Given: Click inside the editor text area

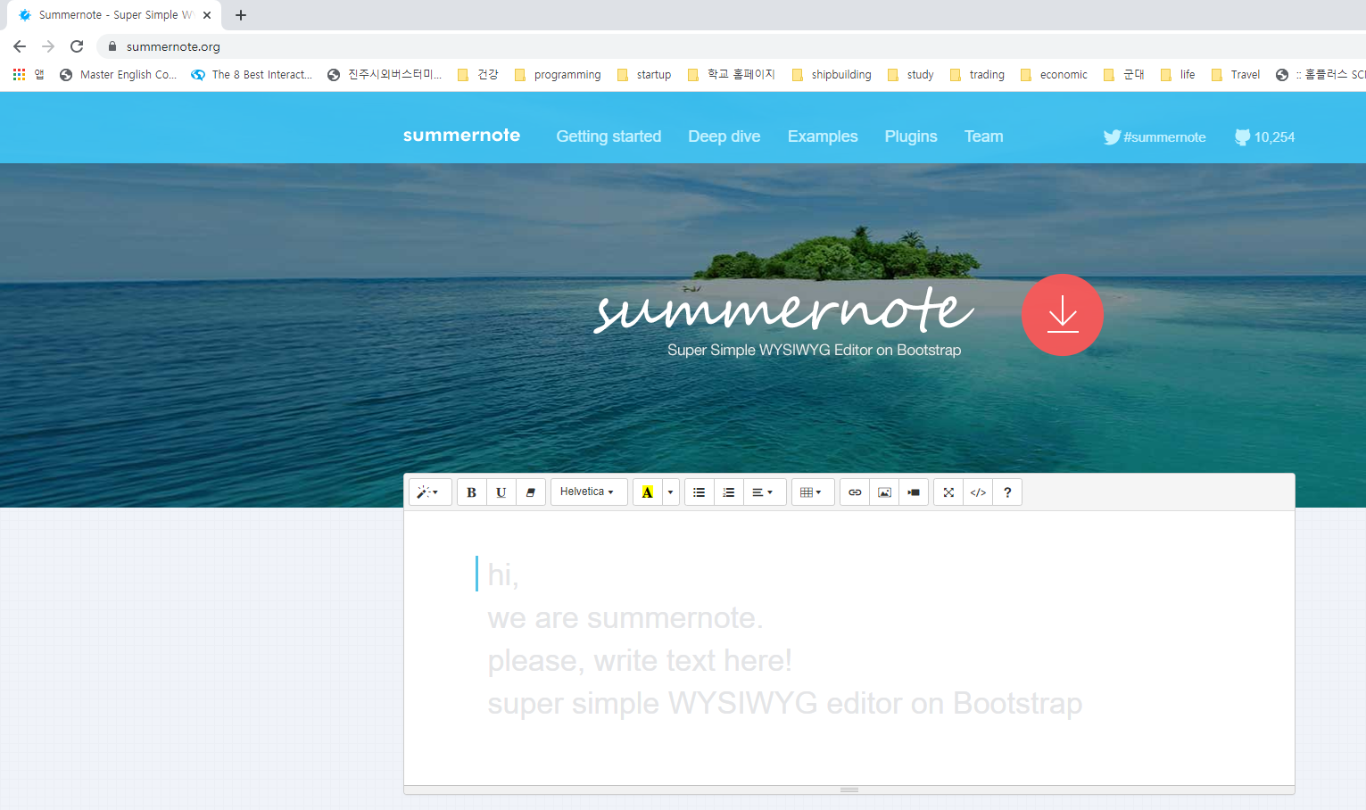Looking at the screenshot, I should [x=849, y=648].
